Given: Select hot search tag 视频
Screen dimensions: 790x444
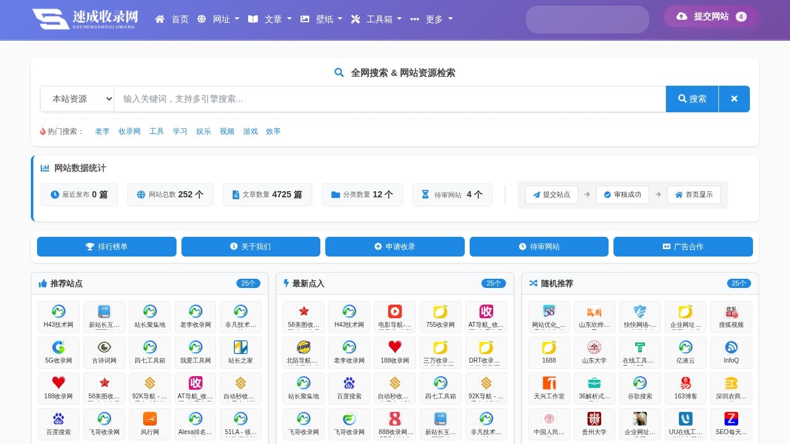Looking at the screenshot, I should coord(227,131).
